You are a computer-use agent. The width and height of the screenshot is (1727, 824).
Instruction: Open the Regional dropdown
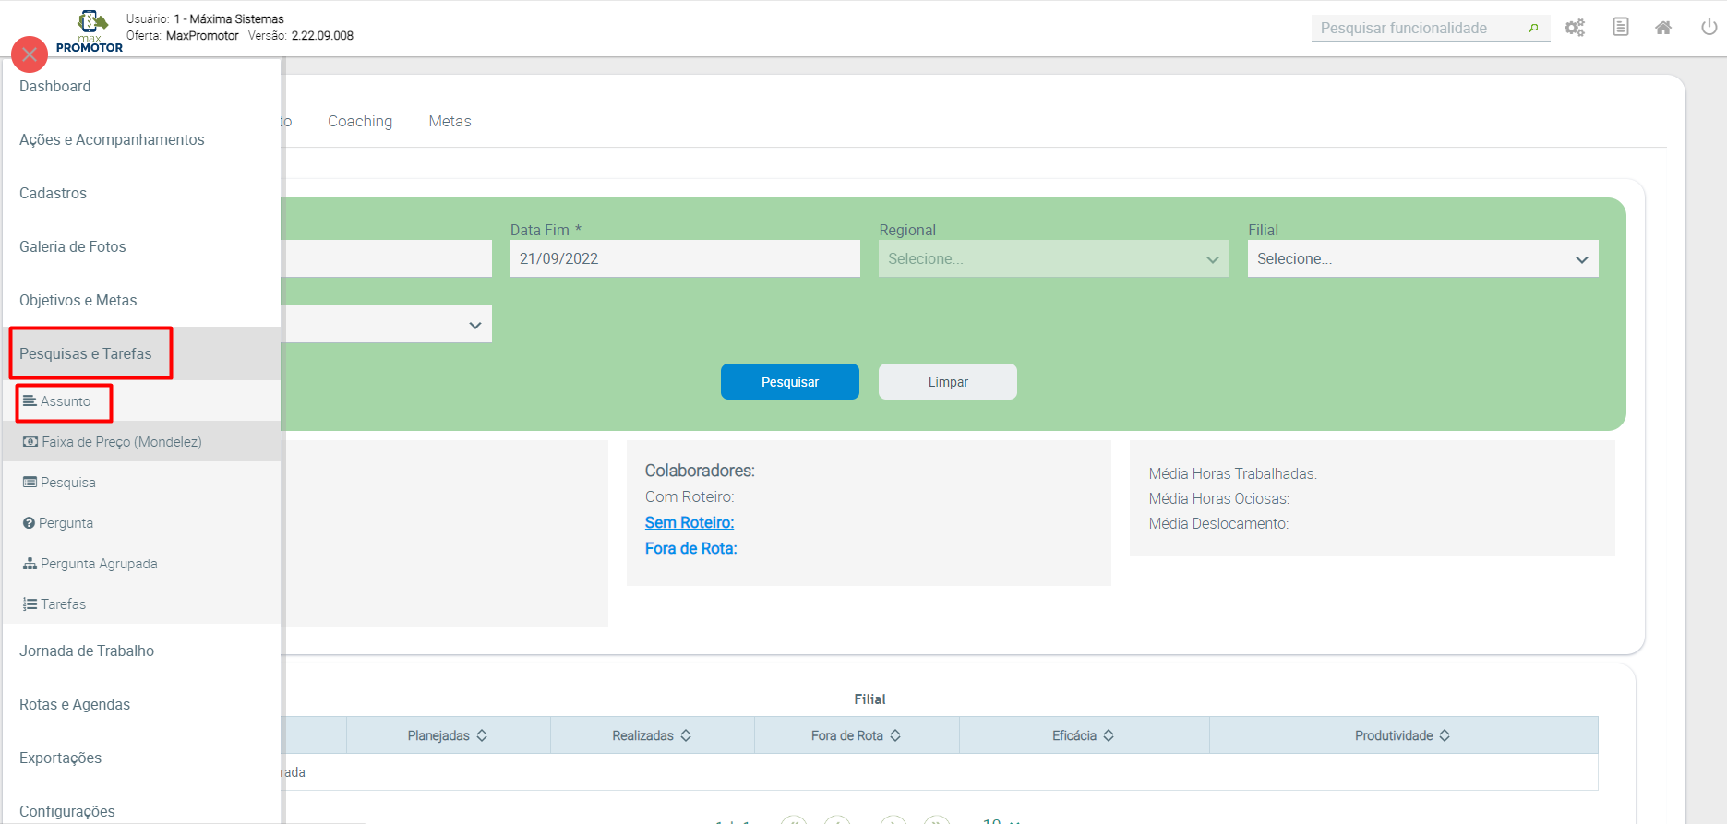click(x=1053, y=259)
